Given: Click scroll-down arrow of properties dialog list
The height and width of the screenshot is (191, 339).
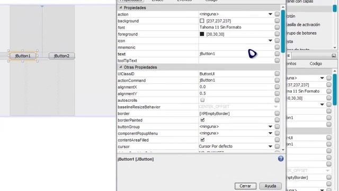Looking at the screenshot, I should pyautogui.click(x=283, y=150).
